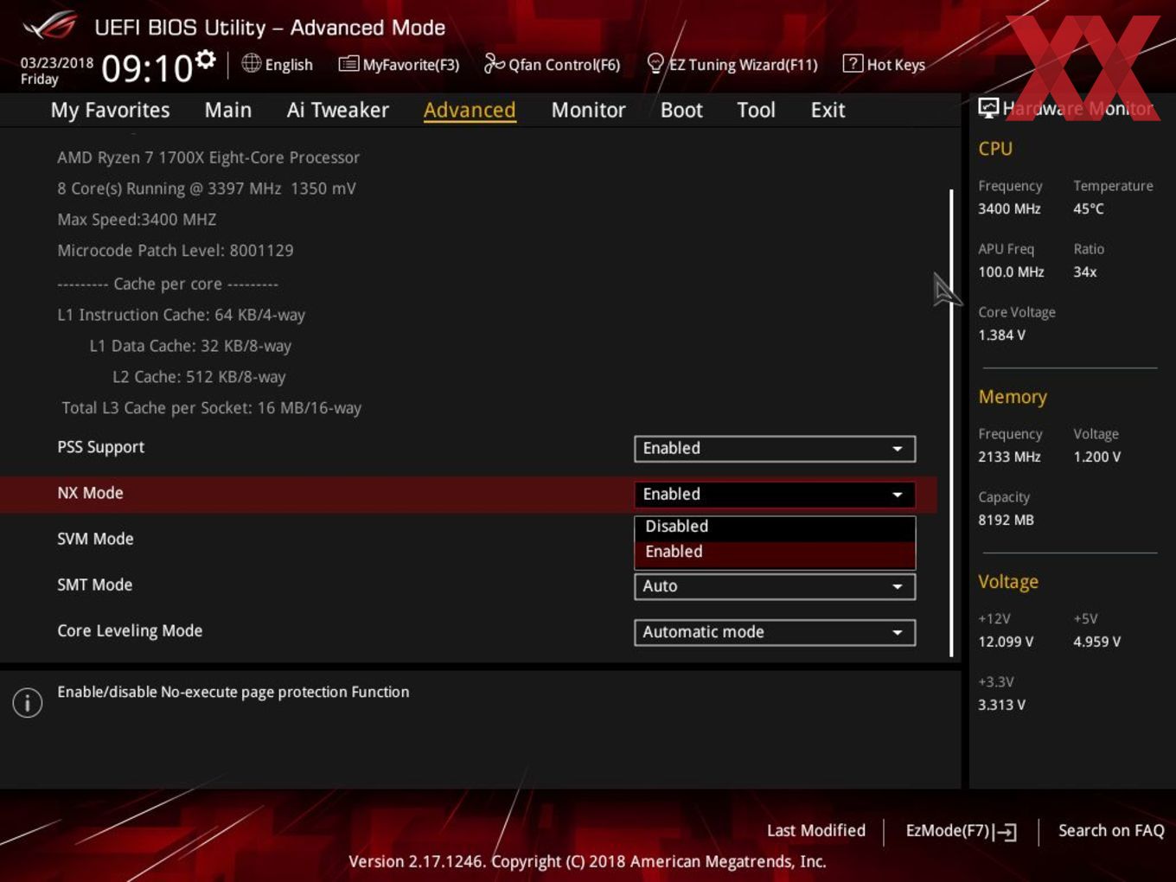
Task: Go to the Monitor tab
Action: coord(588,110)
